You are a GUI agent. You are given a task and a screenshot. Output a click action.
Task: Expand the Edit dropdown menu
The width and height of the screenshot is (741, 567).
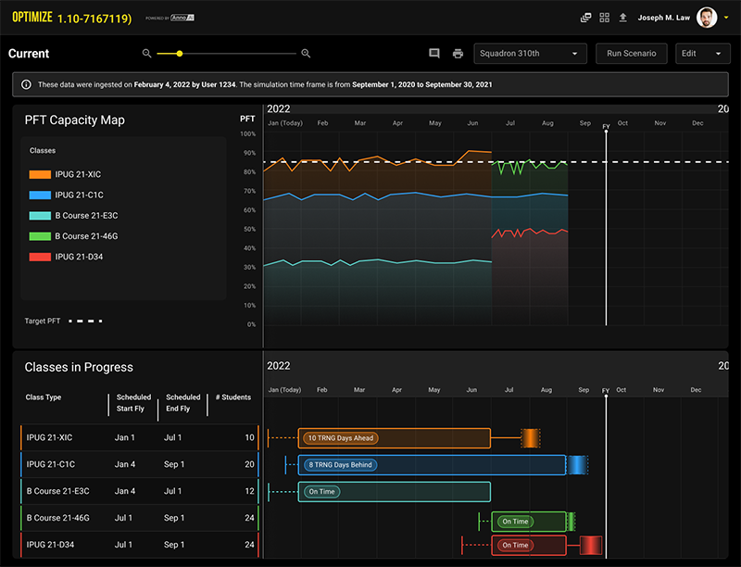(x=702, y=54)
